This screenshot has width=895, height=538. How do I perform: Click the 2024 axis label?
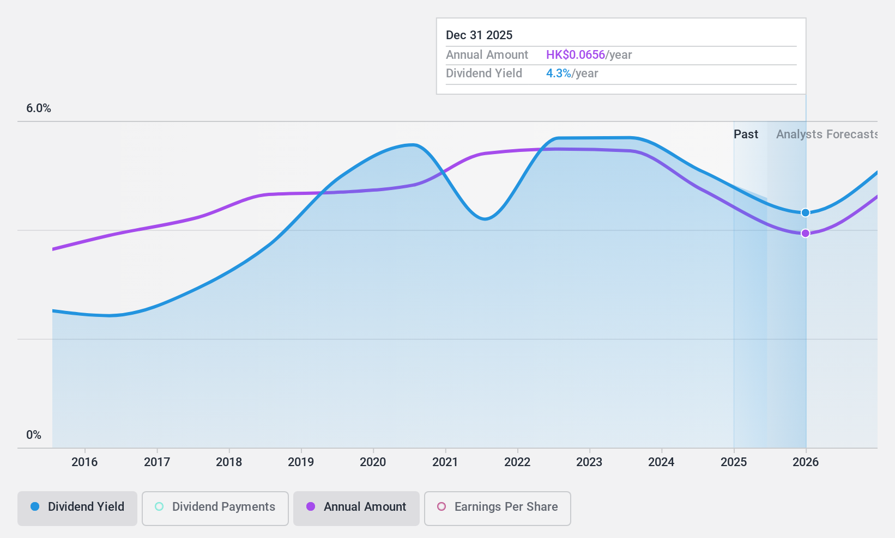[x=661, y=462]
